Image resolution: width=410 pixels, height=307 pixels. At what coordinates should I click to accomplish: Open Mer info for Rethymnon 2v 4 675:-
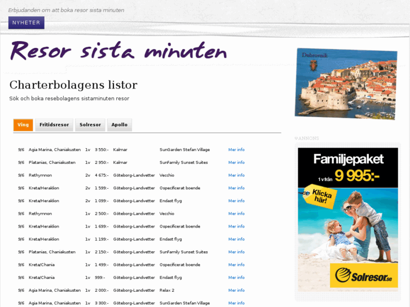pos(236,175)
